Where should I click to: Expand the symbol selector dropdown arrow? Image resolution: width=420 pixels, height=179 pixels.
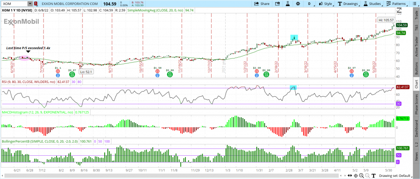point(30,4)
